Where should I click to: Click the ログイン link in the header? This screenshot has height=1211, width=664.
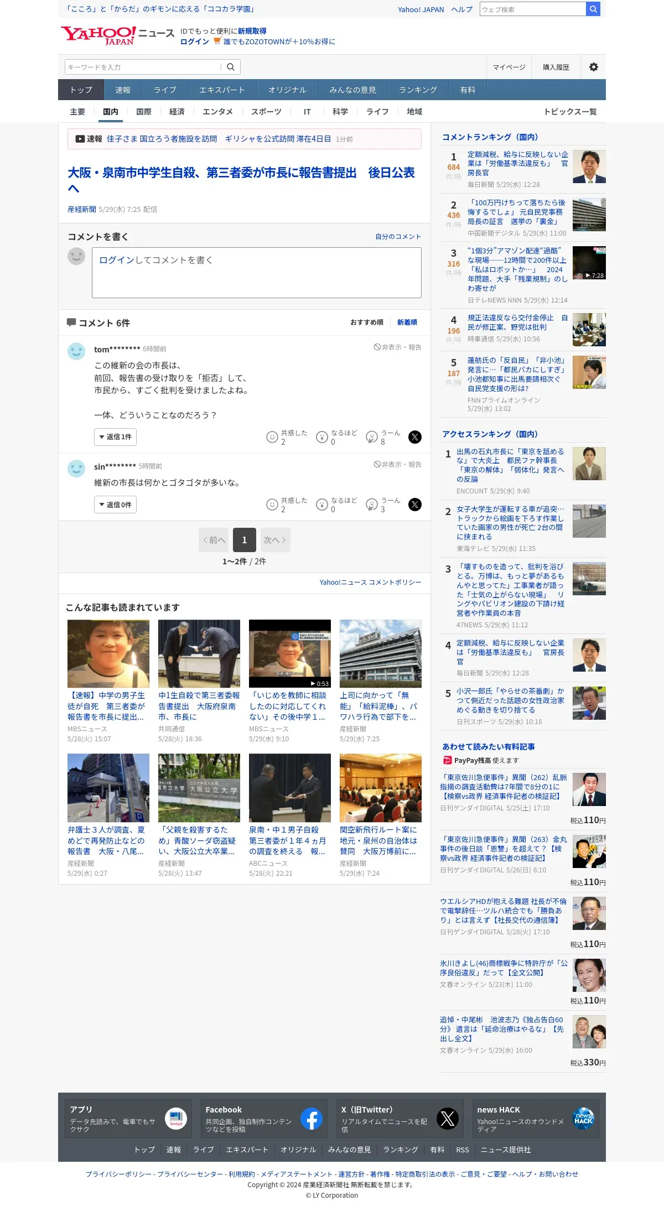195,41
